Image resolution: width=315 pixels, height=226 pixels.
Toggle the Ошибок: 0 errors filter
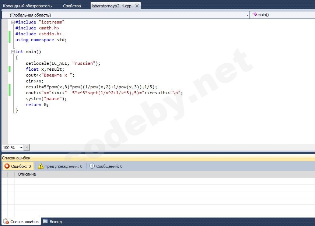pos(18,166)
